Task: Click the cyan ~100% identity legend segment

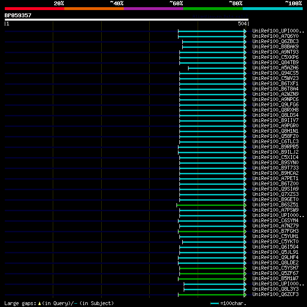Action: (x=272, y=9)
